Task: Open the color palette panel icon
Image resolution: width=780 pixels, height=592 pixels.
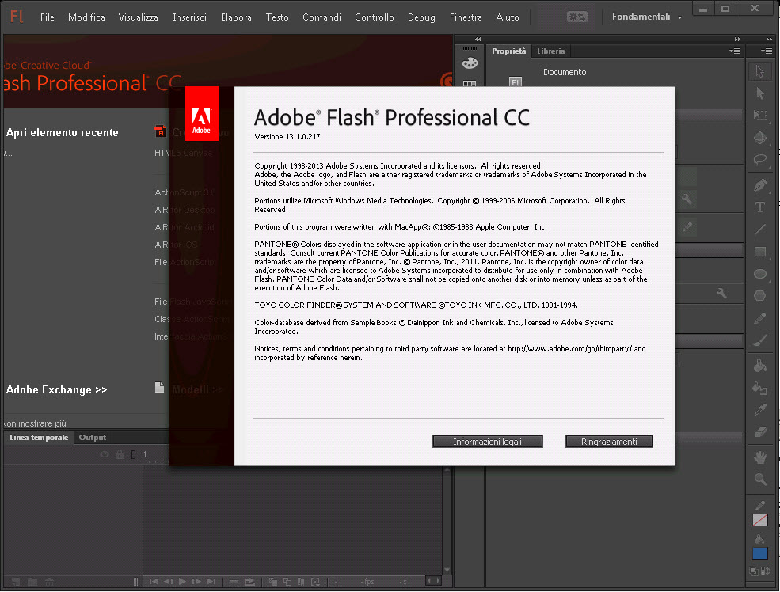Action: coord(470,63)
